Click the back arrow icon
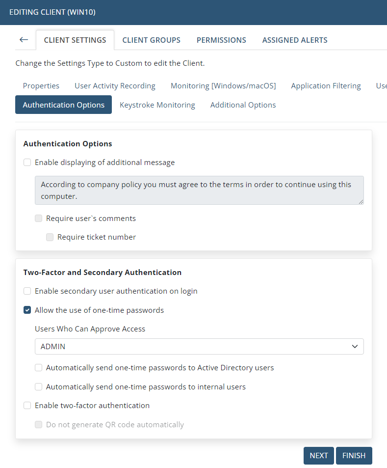The width and height of the screenshot is (387, 468). point(24,40)
